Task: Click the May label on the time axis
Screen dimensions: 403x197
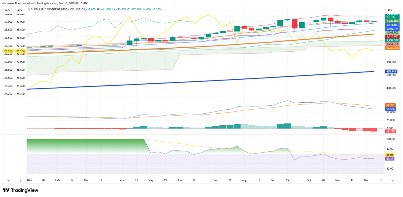Action: (x=151, y=180)
